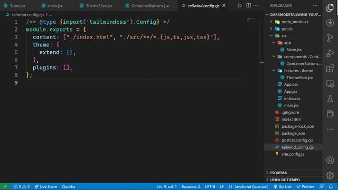This screenshot has height=190, width=338.
Task: Open Explorer views and more actions
Action: [x=315, y=6]
